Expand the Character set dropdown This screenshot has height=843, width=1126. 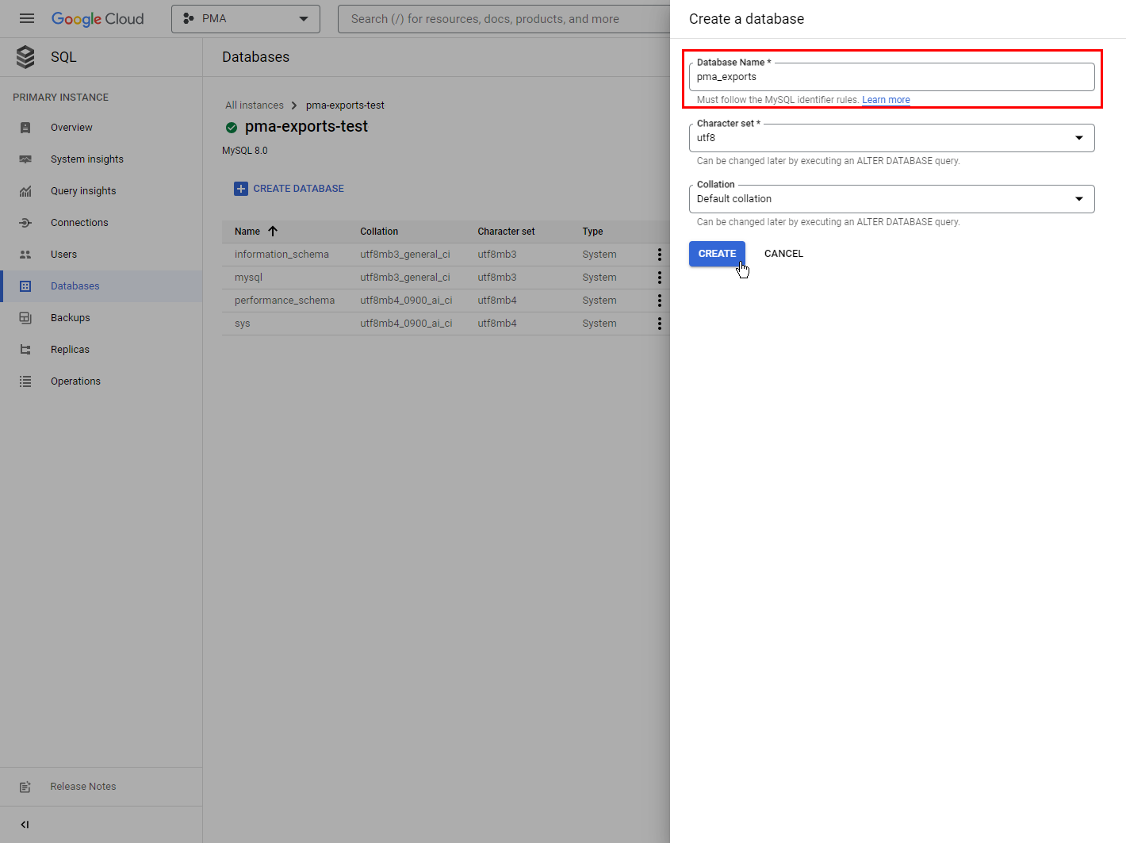(891, 138)
